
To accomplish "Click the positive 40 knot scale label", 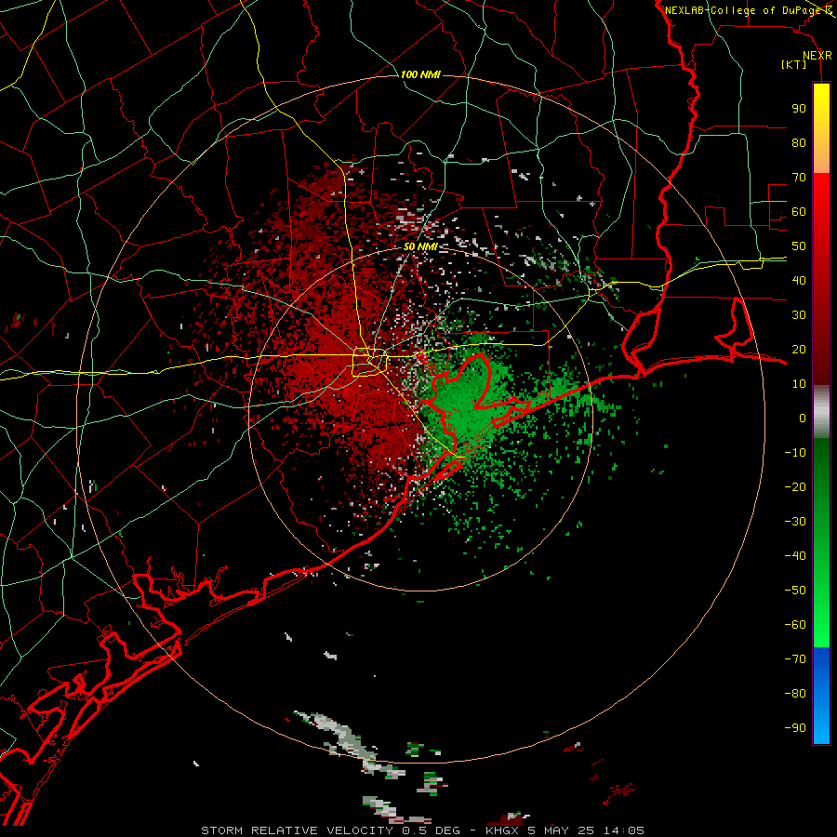I will pos(799,280).
